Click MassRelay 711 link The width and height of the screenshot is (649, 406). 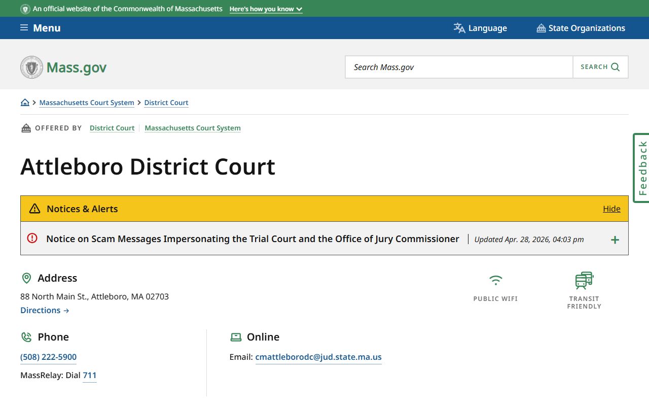90,375
